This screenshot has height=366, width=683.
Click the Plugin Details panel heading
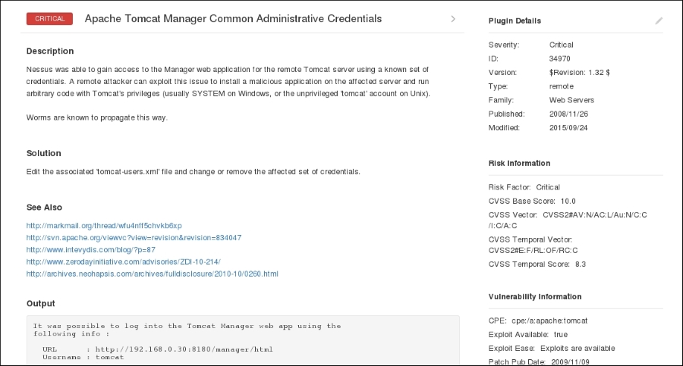[515, 21]
